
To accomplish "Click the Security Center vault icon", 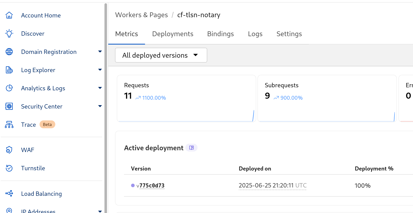I will coord(9,106).
